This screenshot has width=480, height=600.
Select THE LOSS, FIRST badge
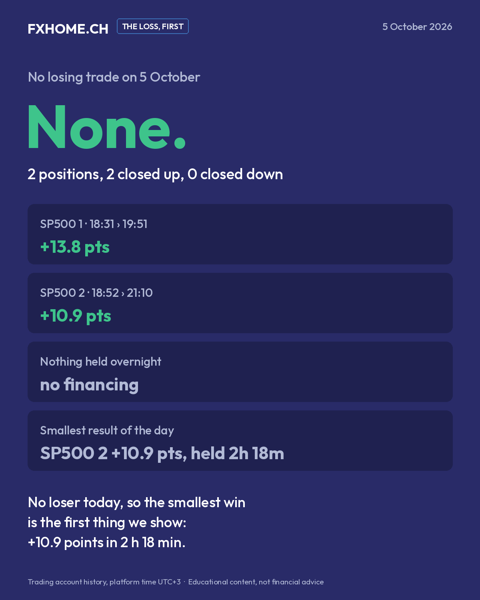pos(153,26)
